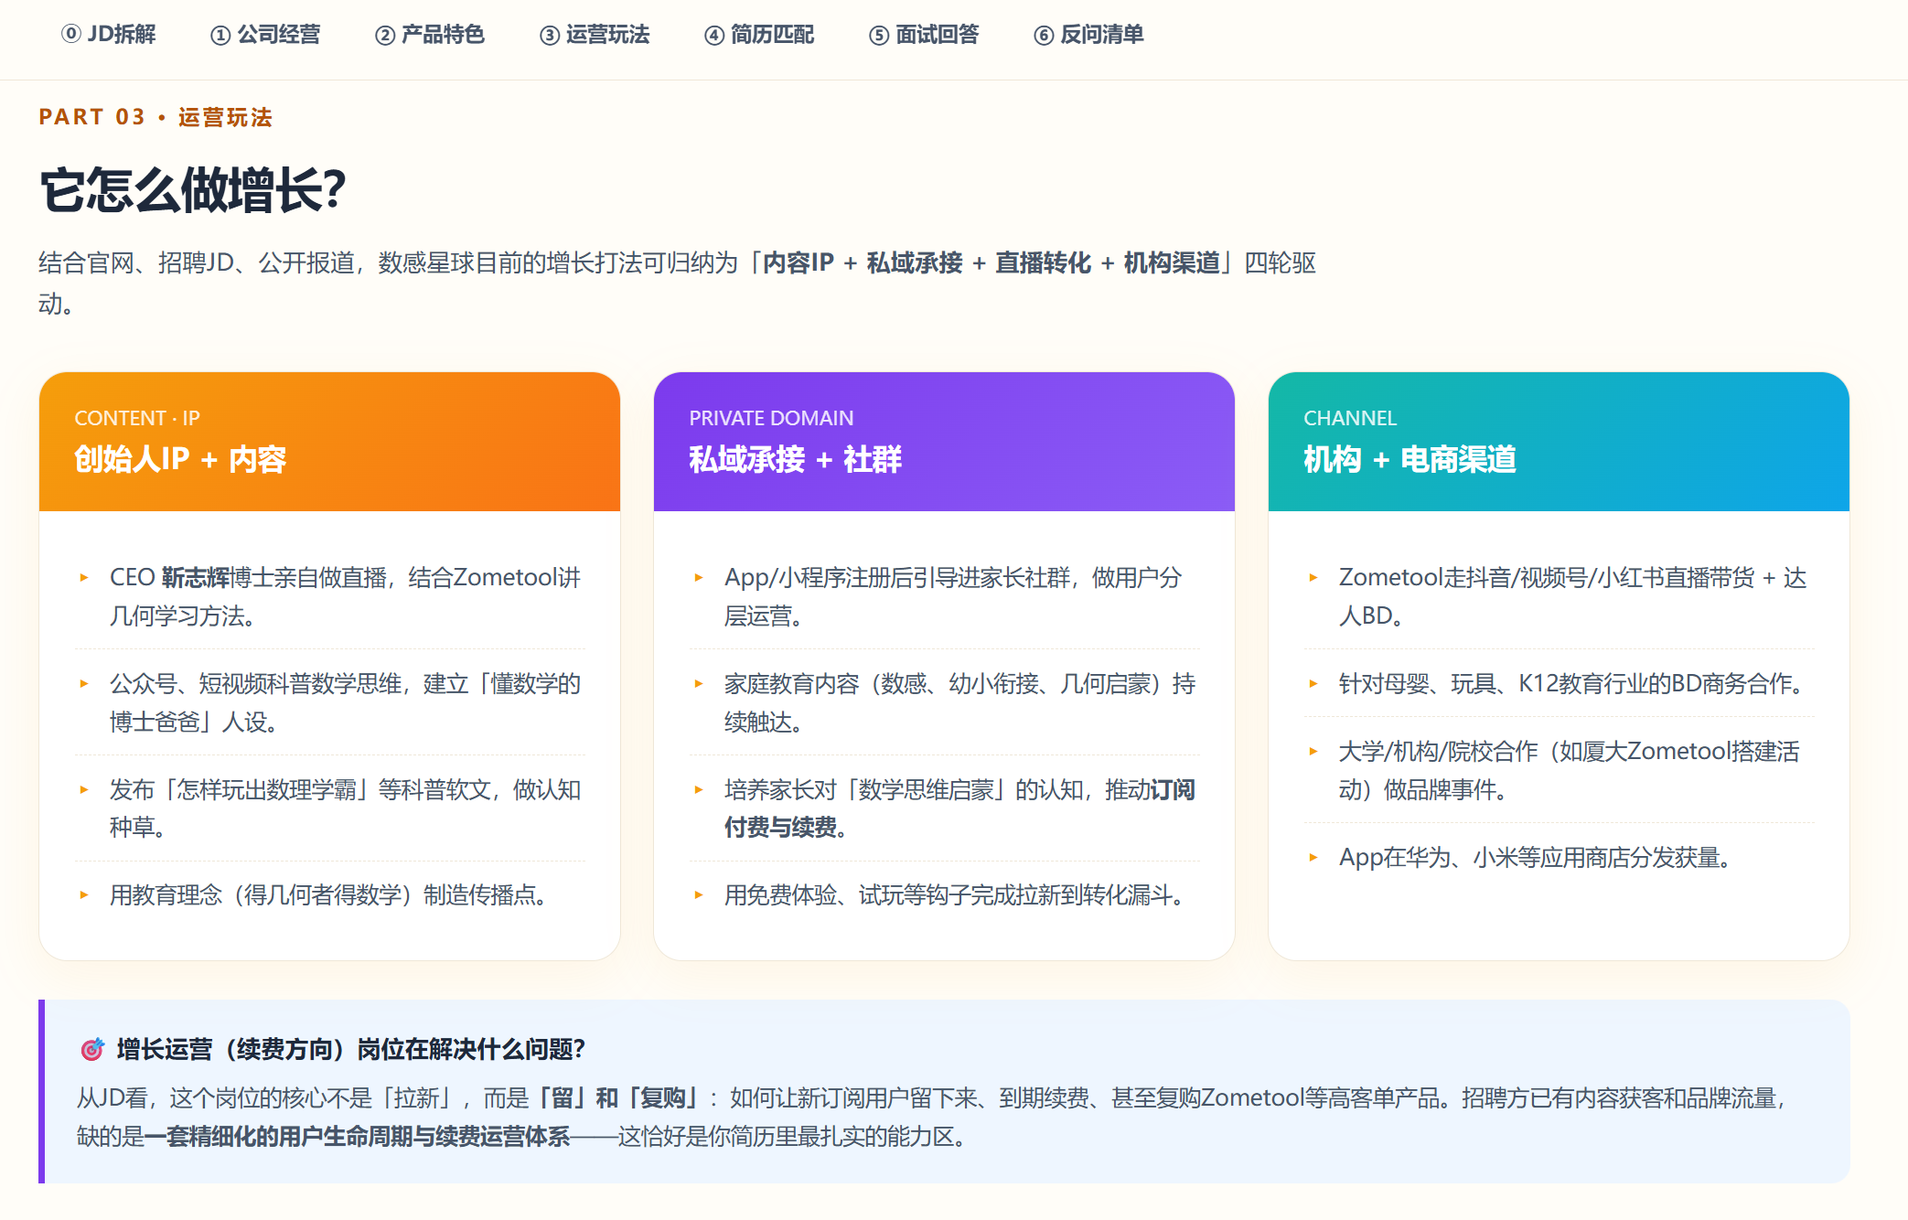Click the 机构 + 电商渠道 card header
This screenshot has height=1220, width=1908.
(1559, 442)
